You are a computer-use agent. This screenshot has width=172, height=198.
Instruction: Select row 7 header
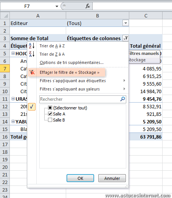[x=5, y=69]
